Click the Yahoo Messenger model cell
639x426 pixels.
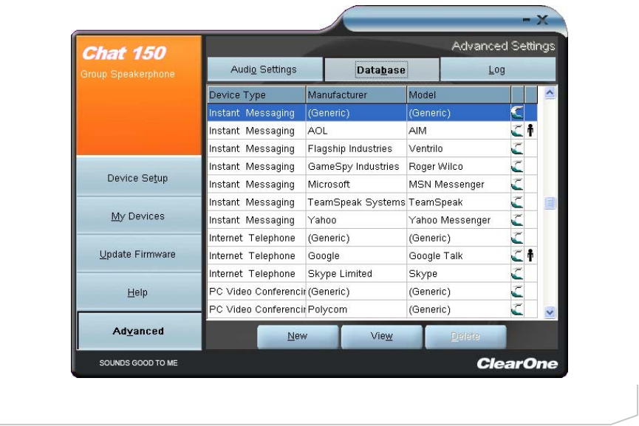click(x=459, y=220)
